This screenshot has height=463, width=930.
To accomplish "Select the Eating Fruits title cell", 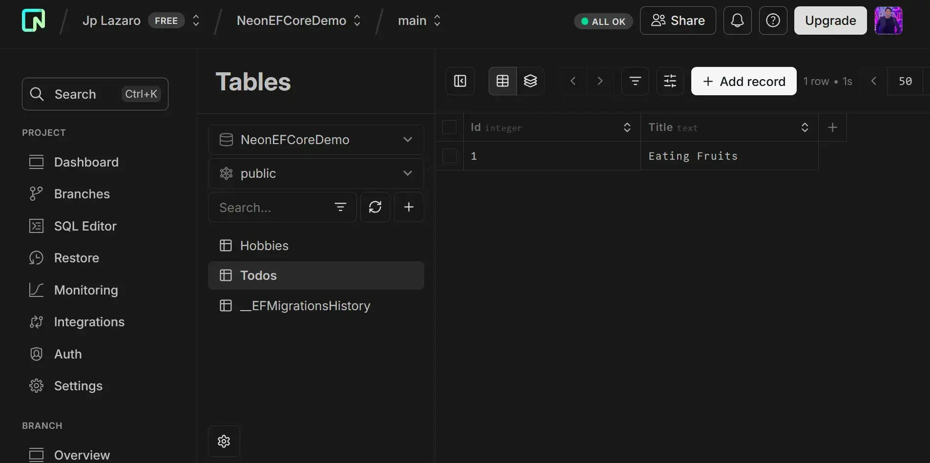I will click(729, 156).
